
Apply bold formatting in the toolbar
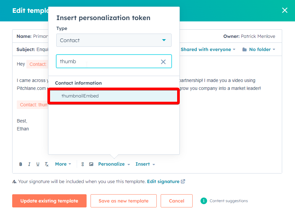click(x=21, y=164)
